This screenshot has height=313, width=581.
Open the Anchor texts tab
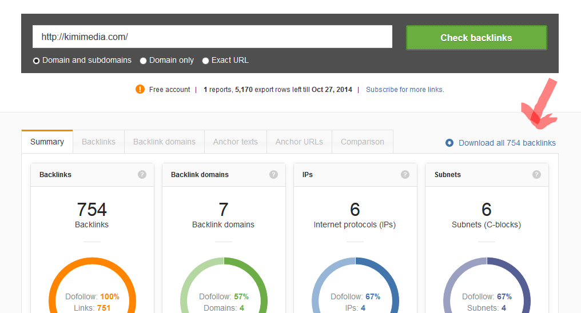[x=235, y=142]
